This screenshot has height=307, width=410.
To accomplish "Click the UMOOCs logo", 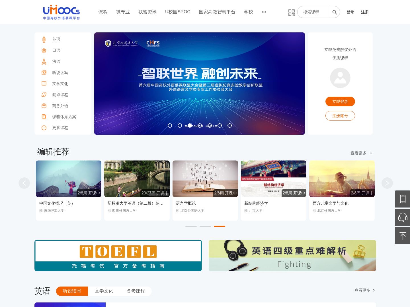I will [x=61, y=12].
